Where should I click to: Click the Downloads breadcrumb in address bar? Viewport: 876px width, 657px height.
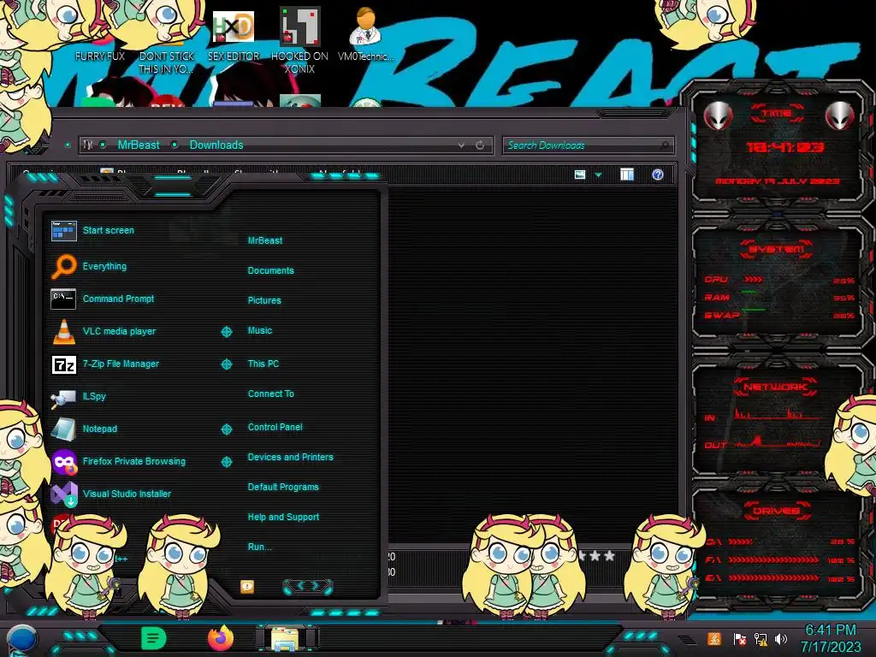click(x=216, y=145)
